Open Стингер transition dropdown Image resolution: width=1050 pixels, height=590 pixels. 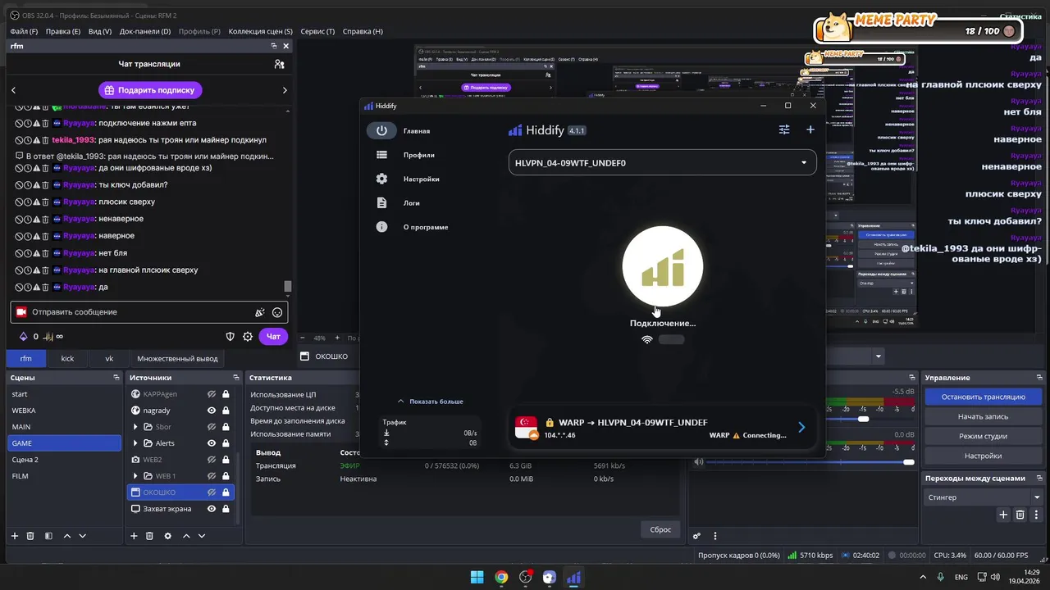(984, 497)
